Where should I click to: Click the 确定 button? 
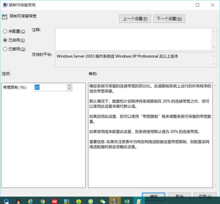pyautogui.click(x=154, y=196)
